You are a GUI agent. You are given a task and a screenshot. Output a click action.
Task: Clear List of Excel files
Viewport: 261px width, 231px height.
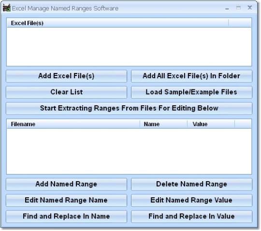tap(66, 92)
